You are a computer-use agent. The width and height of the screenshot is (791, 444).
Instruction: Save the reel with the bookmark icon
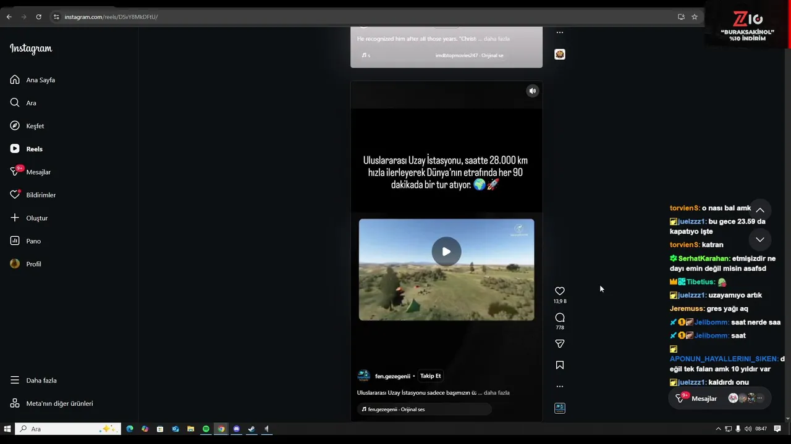pos(560,365)
